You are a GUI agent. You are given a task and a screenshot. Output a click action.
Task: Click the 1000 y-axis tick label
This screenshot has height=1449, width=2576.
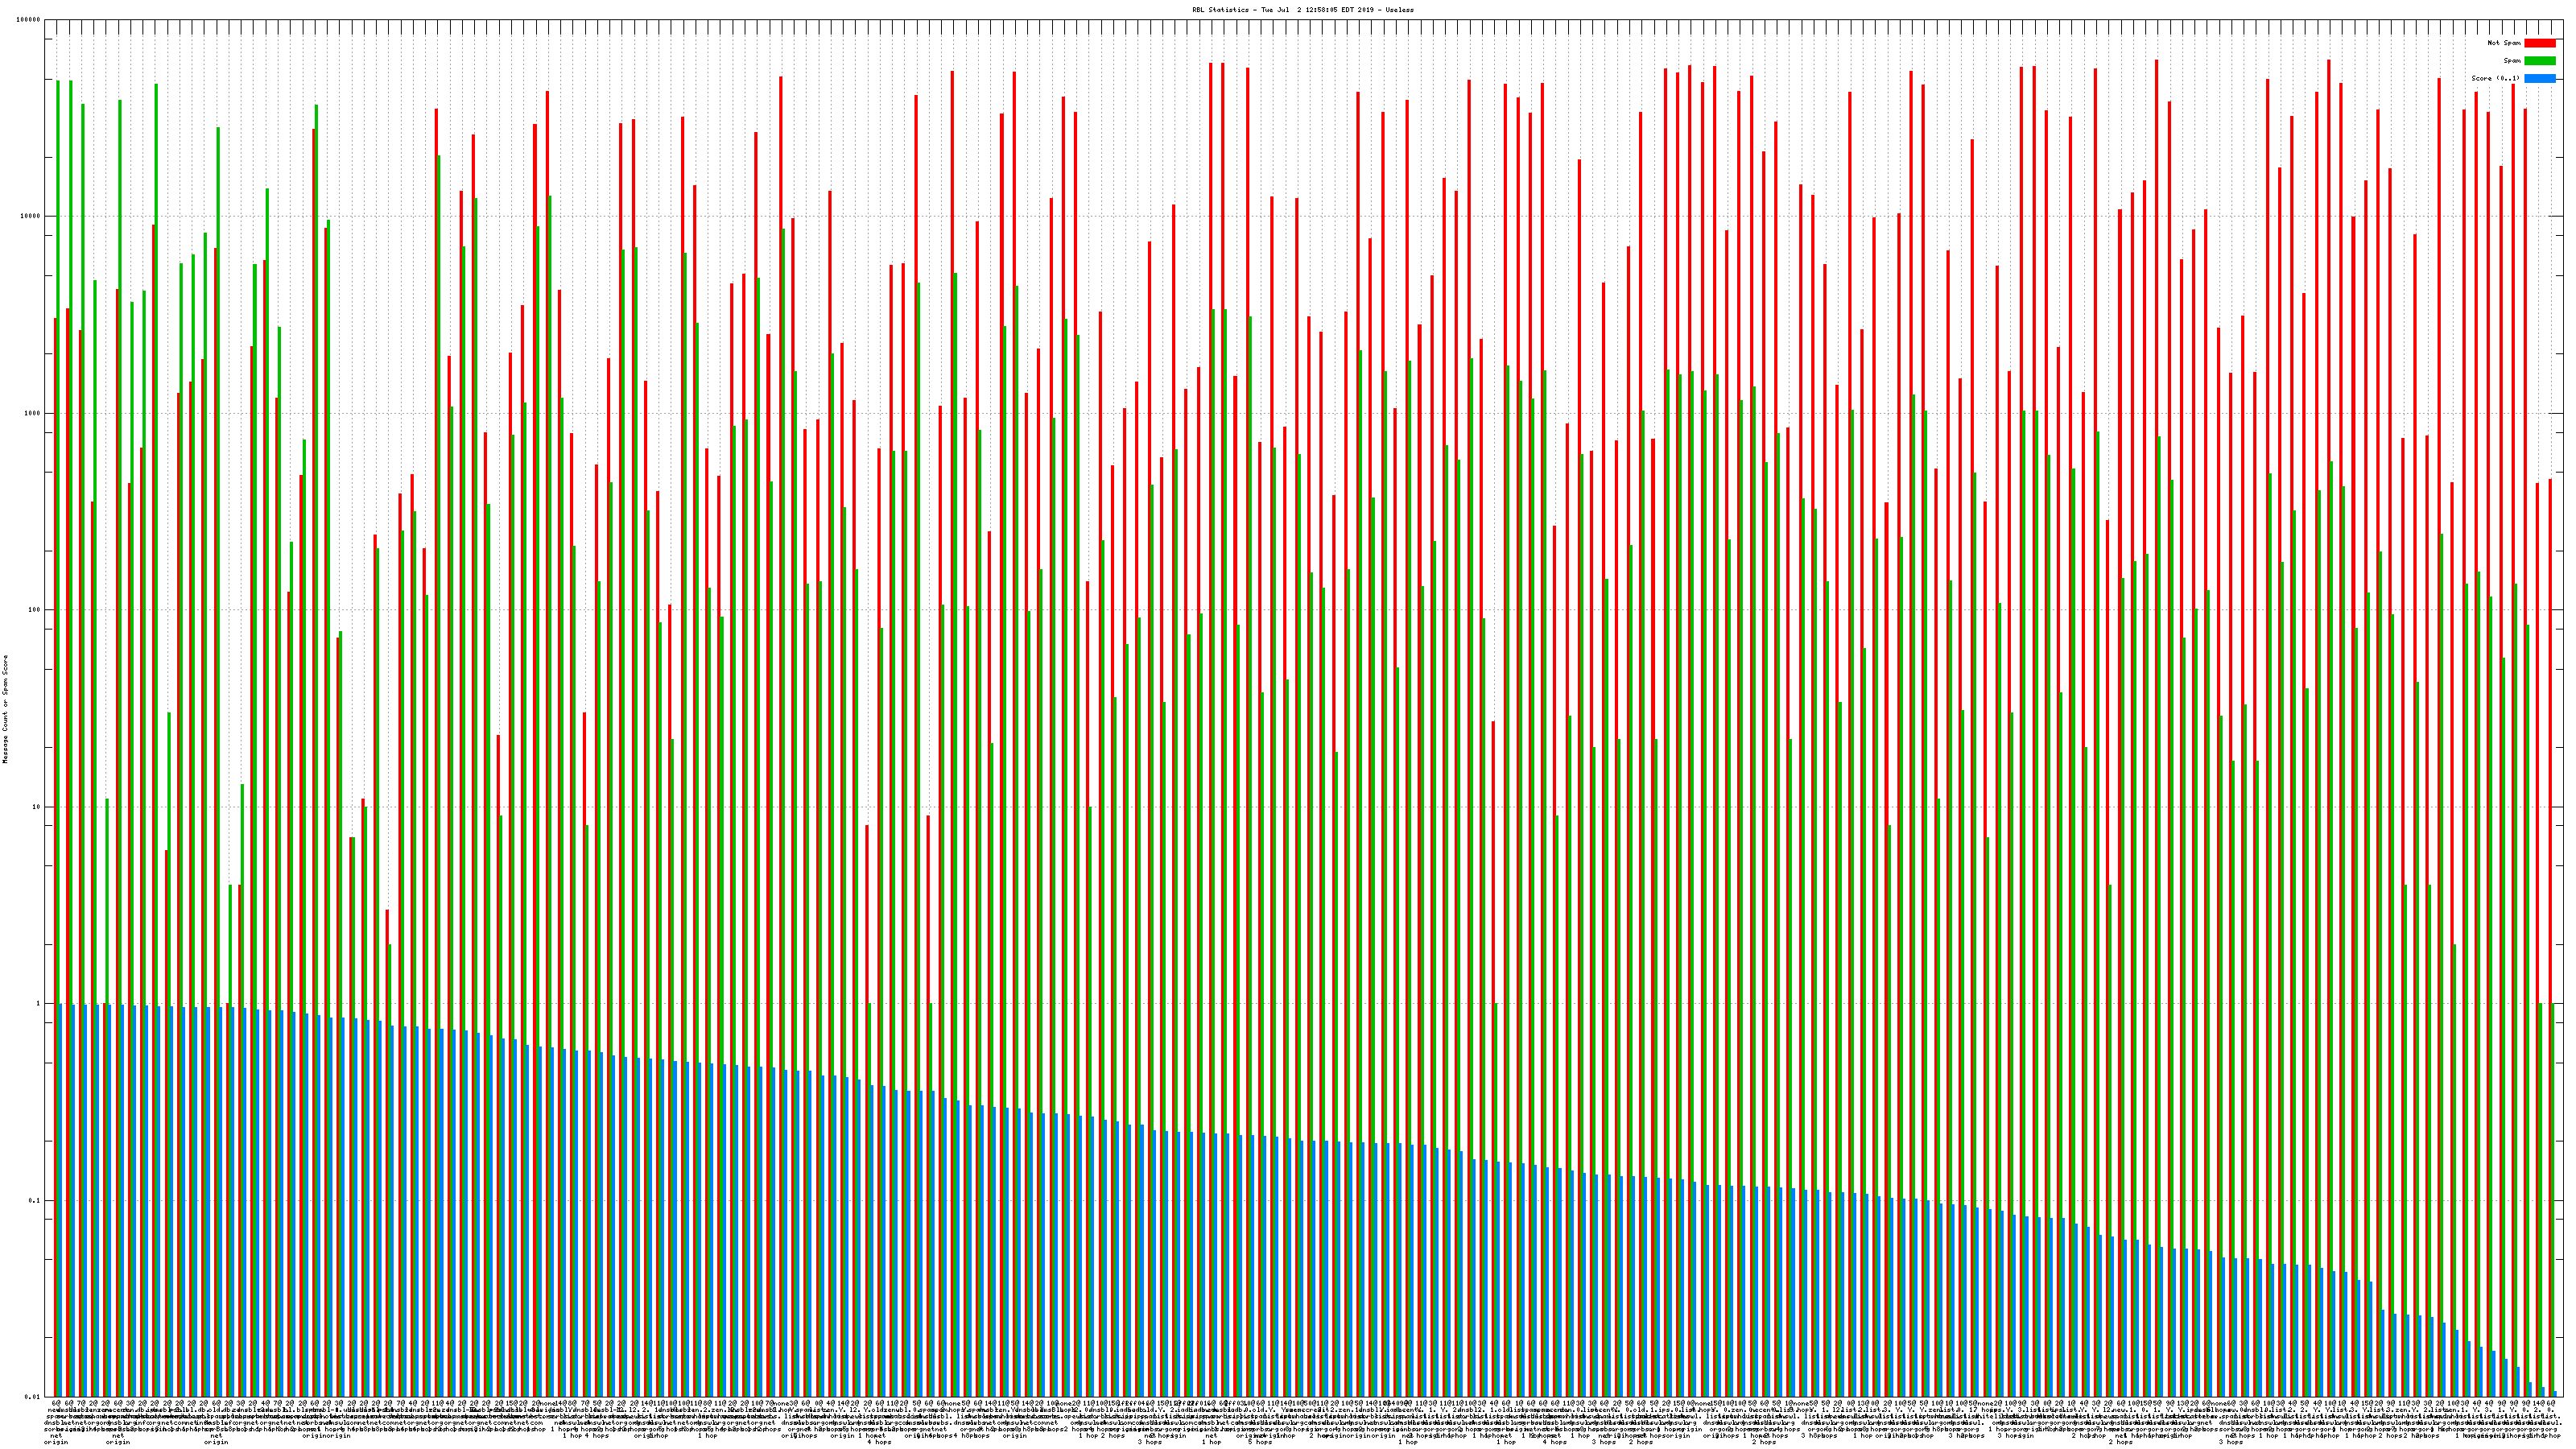click(32, 413)
